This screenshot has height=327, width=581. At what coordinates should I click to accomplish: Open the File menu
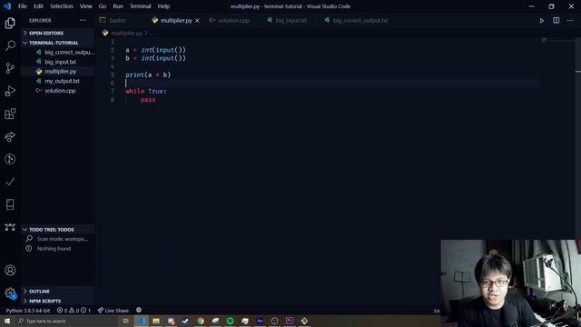[x=23, y=6]
